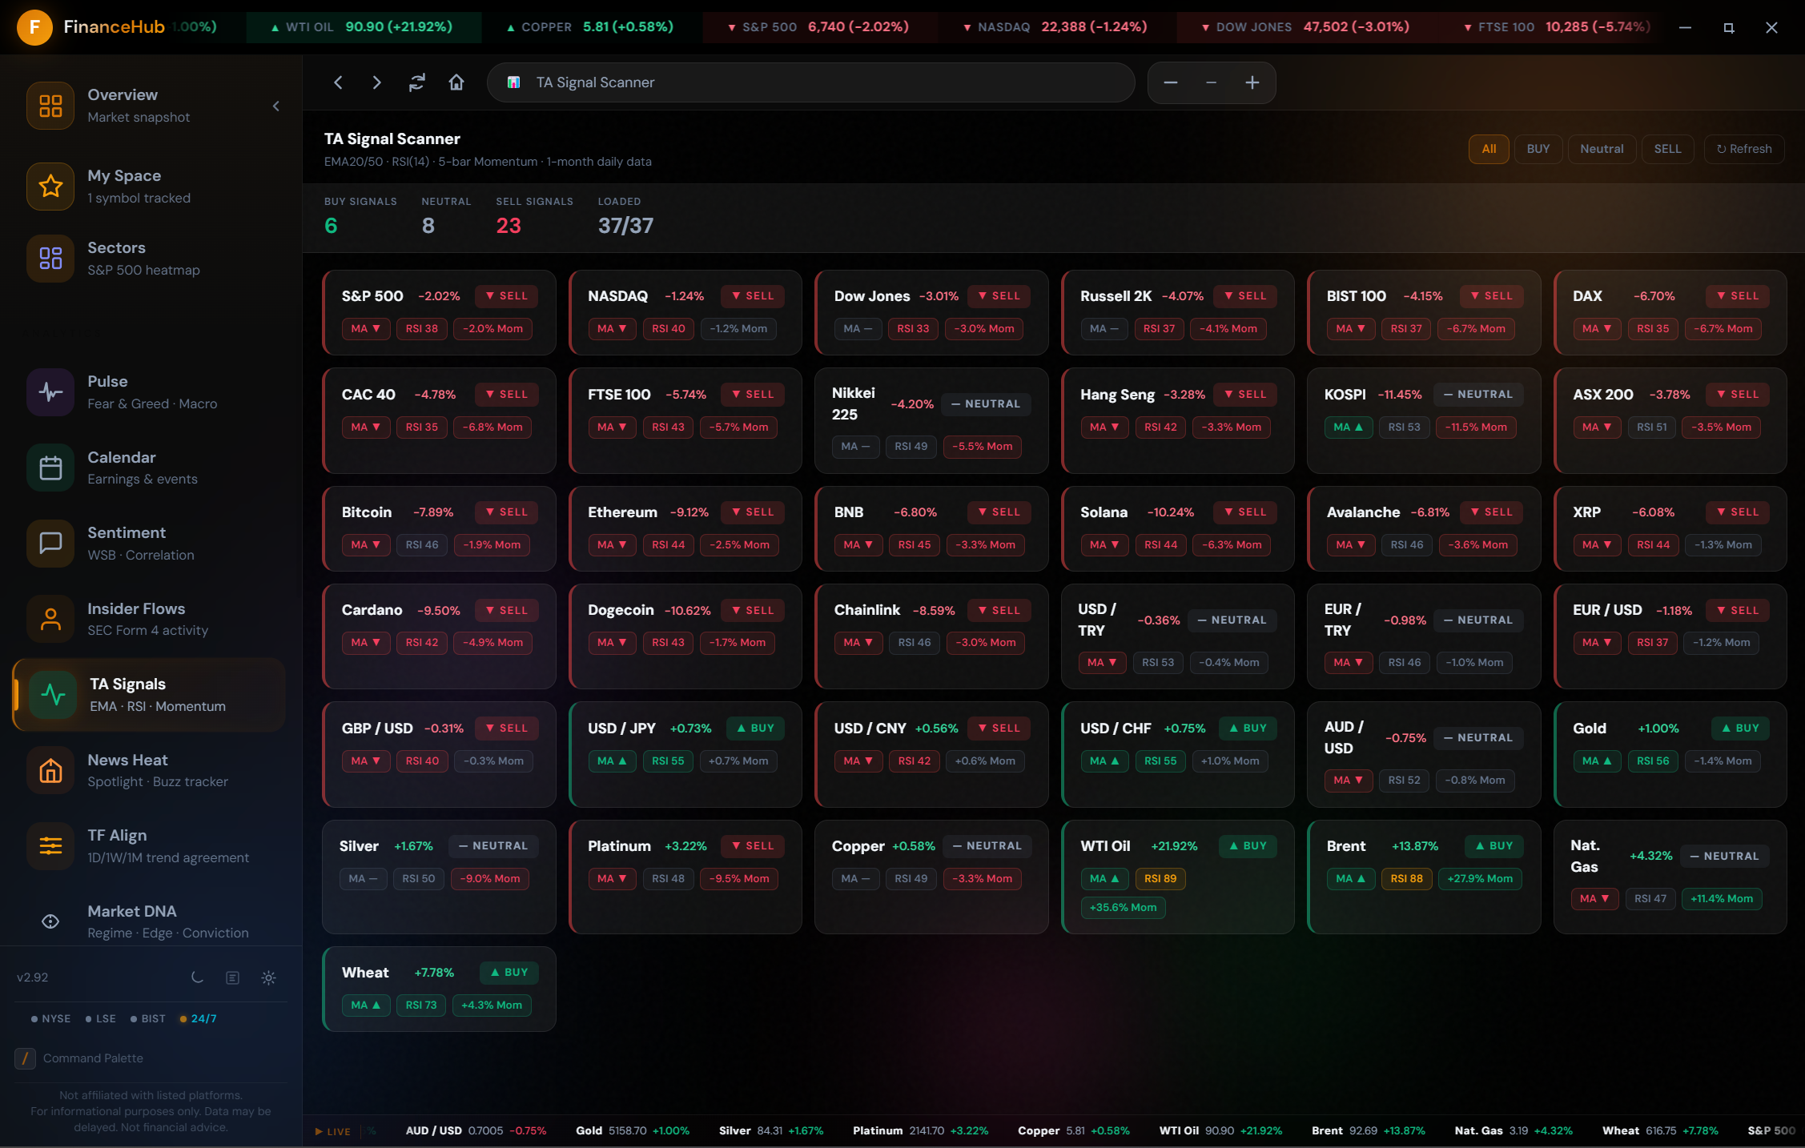The height and width of the screenshot is (1148, 1805).
Task: Click the large zoom-out minus button
Action: (x=1171, y=82)
